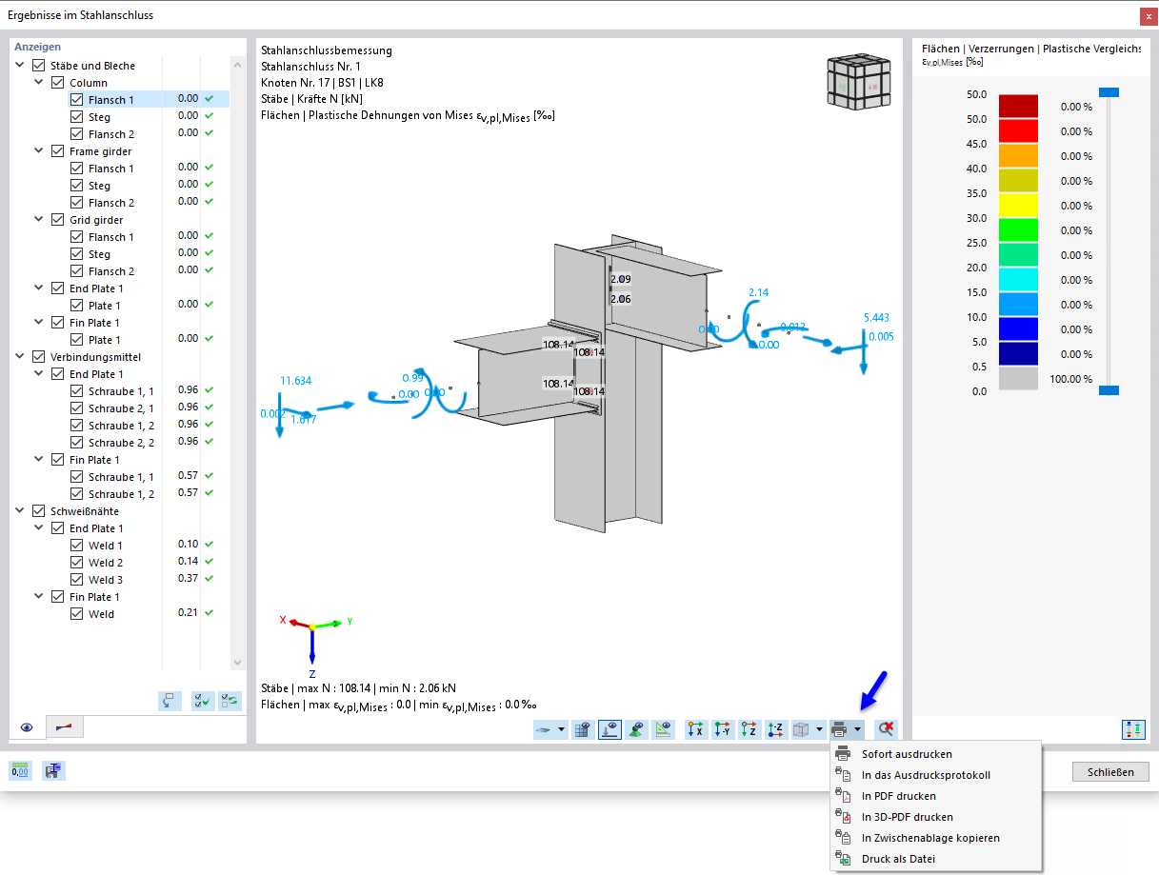Toggle the load visibility icon with eye
This screenshot has width=1159, height=875.
tap(610, 729)
